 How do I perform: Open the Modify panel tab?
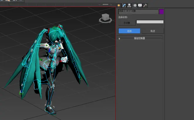coord(124,6)
